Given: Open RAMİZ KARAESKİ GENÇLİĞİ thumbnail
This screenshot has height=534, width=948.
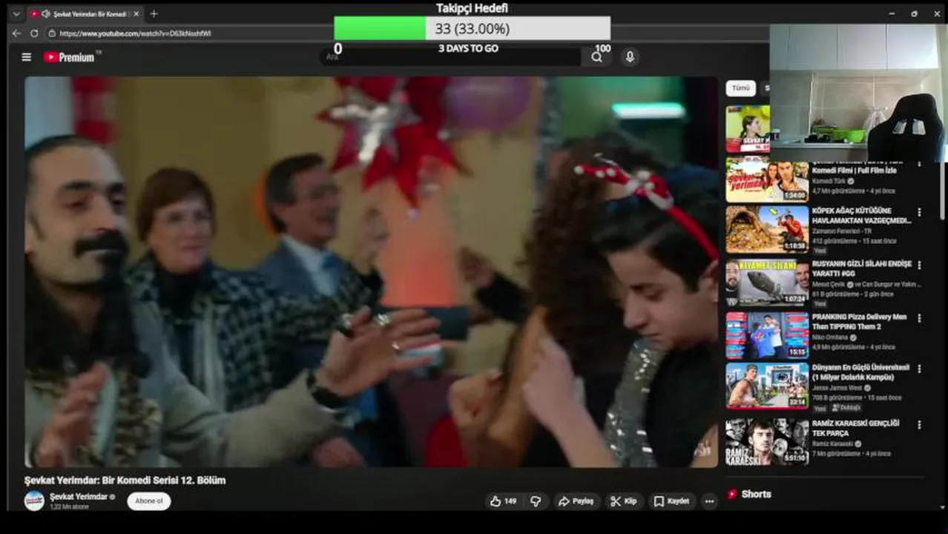Looking at the screenshot, I should pyautogui.click(x=767, y=441).
